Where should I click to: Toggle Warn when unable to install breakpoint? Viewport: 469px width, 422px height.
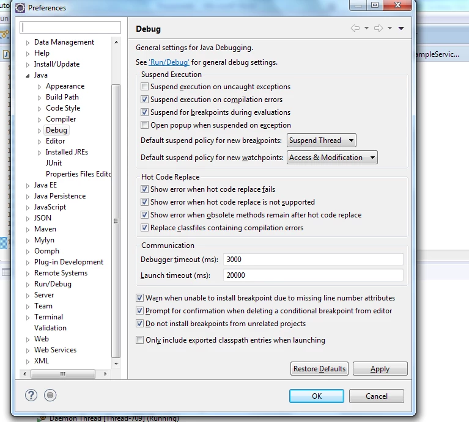(139, 298)
